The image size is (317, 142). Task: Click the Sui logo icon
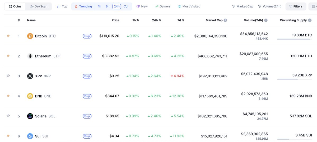coord(30,136)
